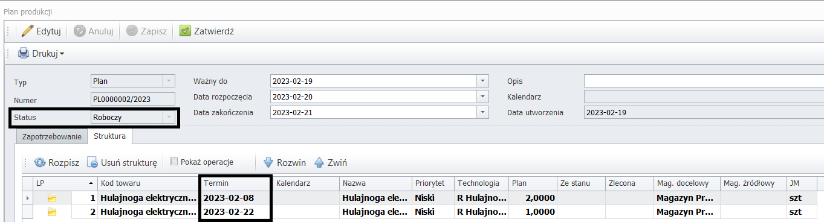The width and height of the screenshot is (824, 222).
Task: Open the Data zakończenia date dropdown arrow
Action: tap(482, 112)
